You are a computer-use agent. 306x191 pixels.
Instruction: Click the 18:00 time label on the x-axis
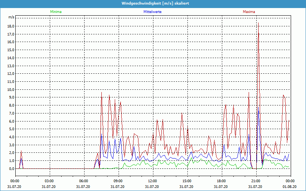click(x=221, y=181)
